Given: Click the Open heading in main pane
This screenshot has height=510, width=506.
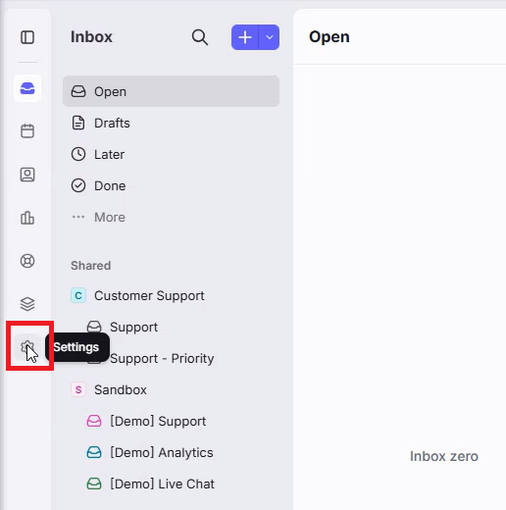Looking at the screenshot, I should coord(329,37).
